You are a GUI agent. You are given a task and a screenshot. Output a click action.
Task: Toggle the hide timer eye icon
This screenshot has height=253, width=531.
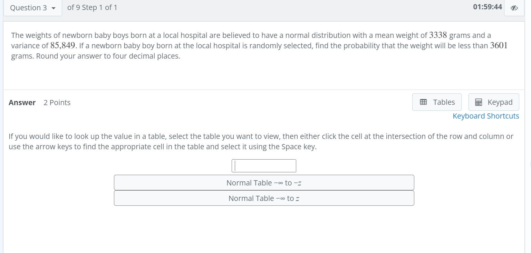[x=514, y=8]
